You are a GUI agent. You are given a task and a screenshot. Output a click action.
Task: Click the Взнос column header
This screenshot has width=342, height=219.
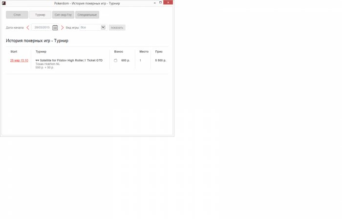(118, 52)
